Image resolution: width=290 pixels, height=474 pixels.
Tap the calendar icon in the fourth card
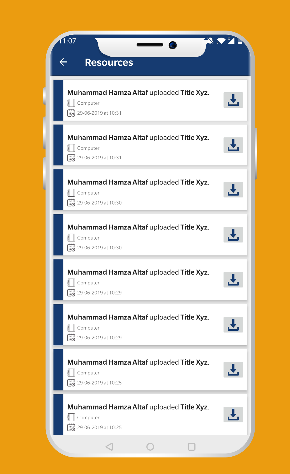(71, 248)
